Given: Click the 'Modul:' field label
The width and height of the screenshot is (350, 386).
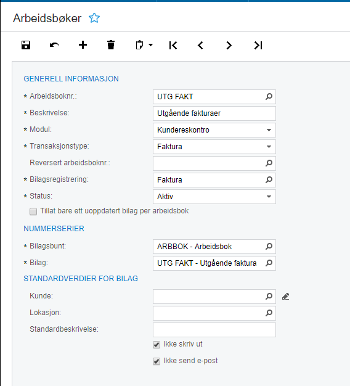Looking at the screenshot, I should (x=41, y=129).
